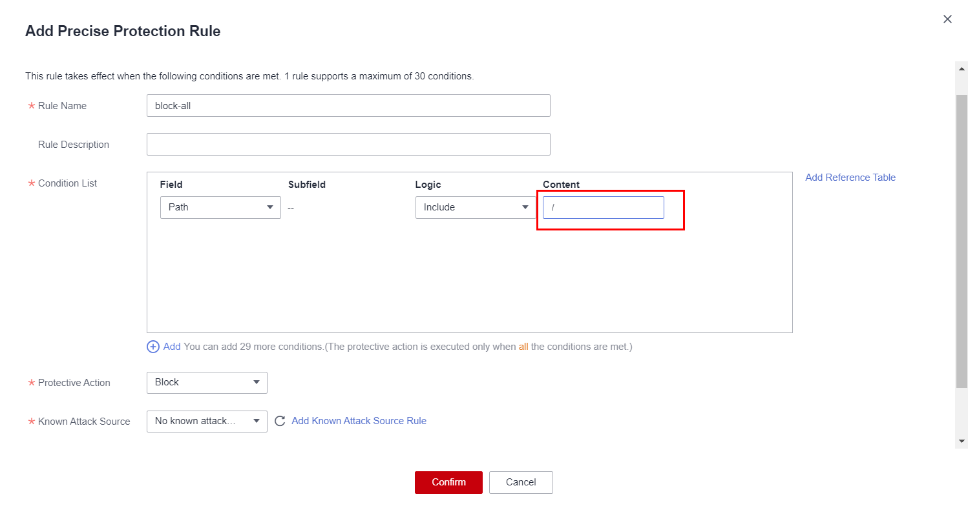
Task: Click the Add Reference Table link
Action: pos(850,178)
